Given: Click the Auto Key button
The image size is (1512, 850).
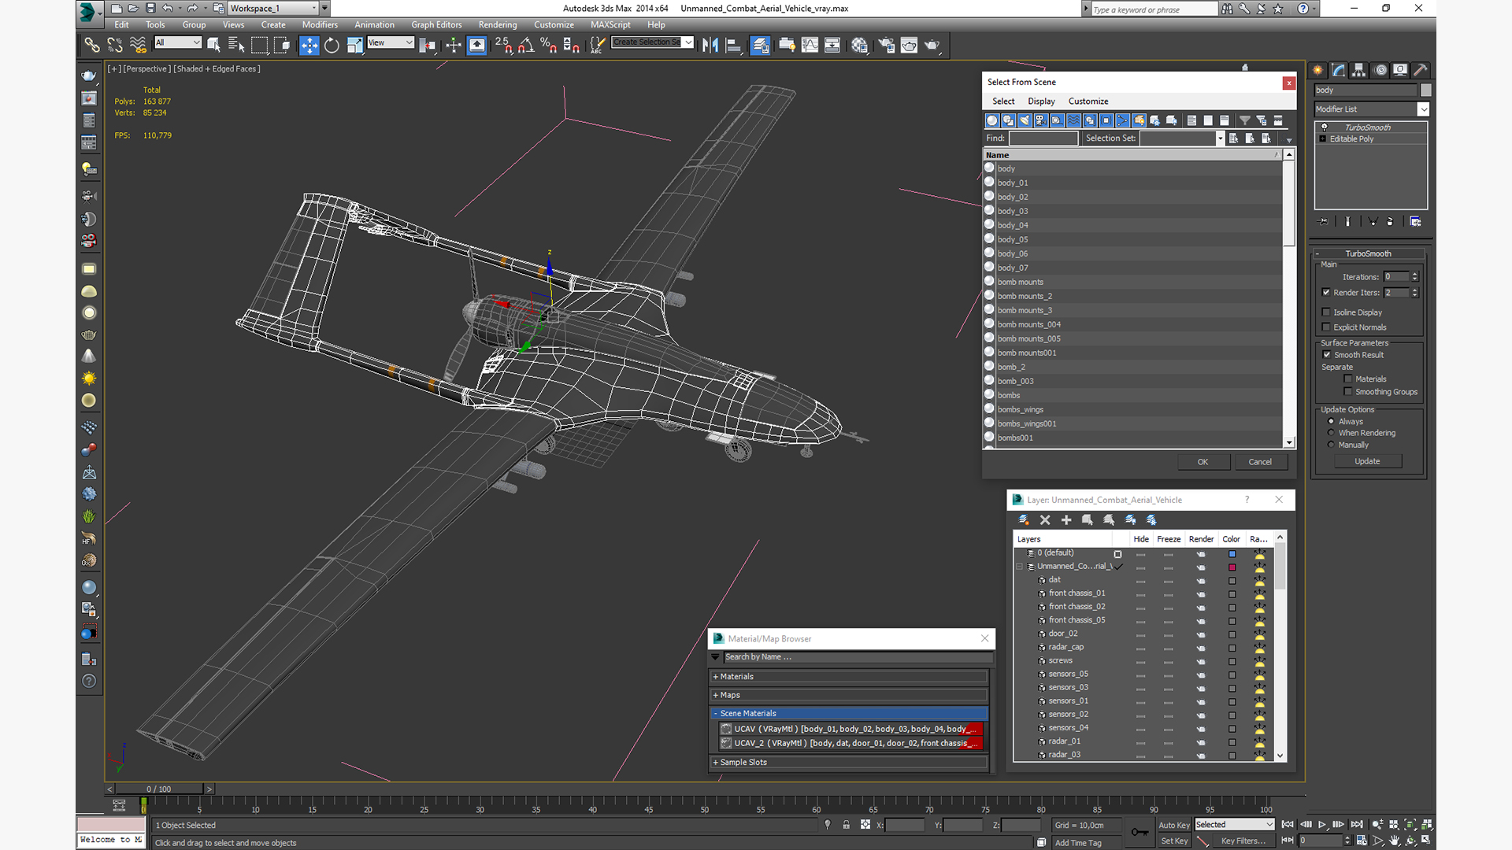Looking at the screenshot, I should pyautogui.click(x=1173, y=825).
